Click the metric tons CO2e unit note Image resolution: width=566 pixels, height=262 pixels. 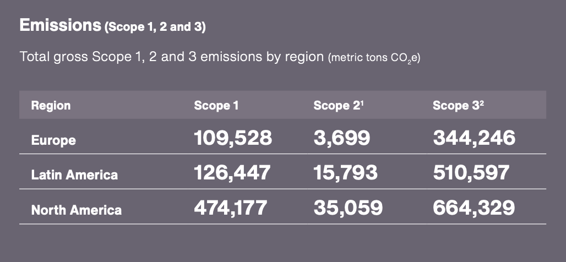coord(374,58)
